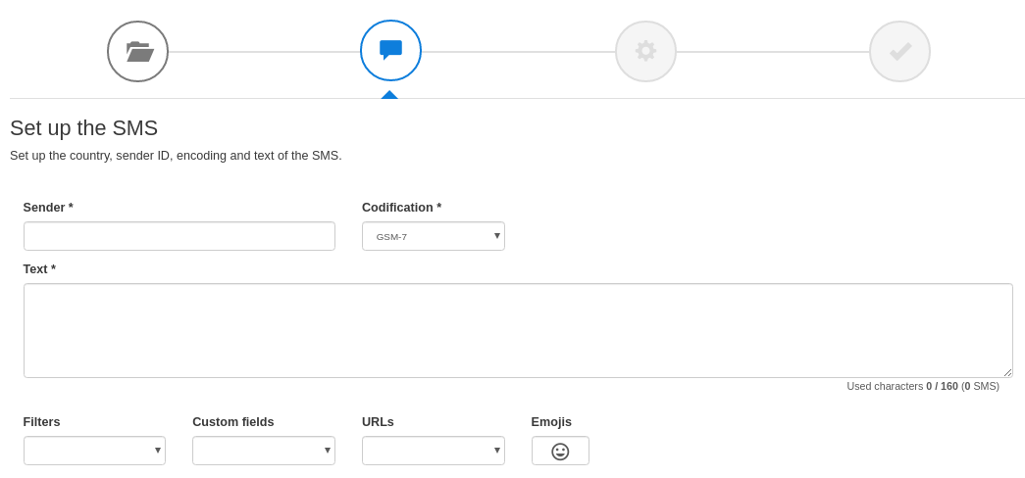Click the Text field label
Viewport: 1025px width, 478px height.
coord(39,269)
